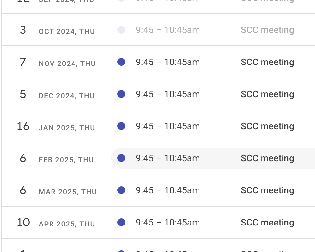Click the blue dot for 6 Feb 2025 event

(x=121, y=158)
